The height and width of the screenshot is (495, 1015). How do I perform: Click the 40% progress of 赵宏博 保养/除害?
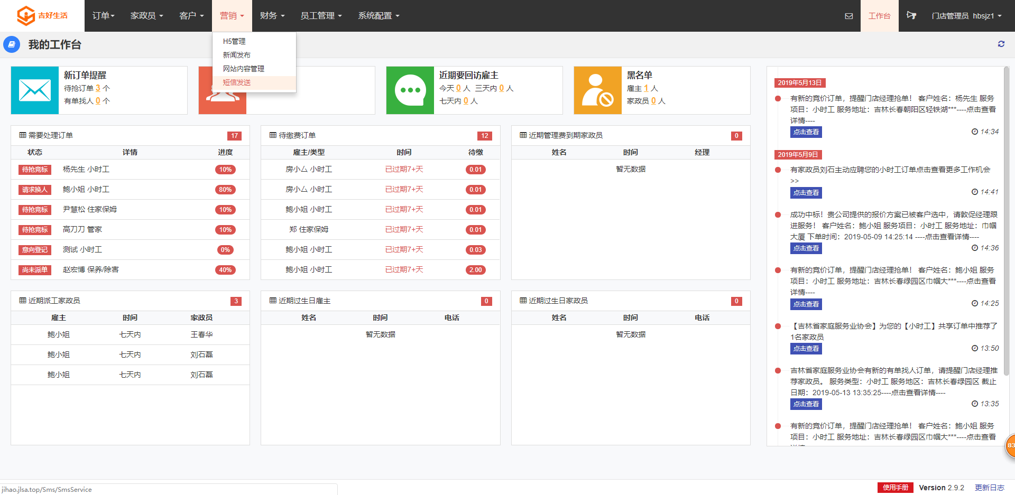tap(225, 270)
